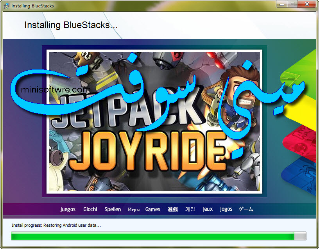Click the 'Juegos' label
Image resolution: width=319 pixels, height=249 pixels.
68,209
